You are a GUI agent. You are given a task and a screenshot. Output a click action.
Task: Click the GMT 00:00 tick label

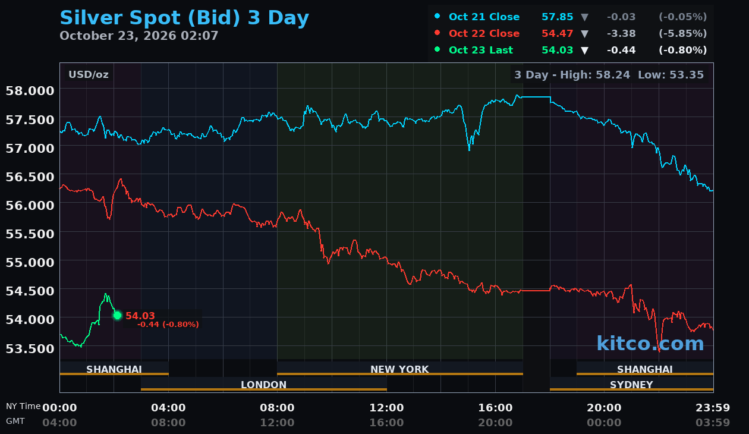[x=604, y=423]
